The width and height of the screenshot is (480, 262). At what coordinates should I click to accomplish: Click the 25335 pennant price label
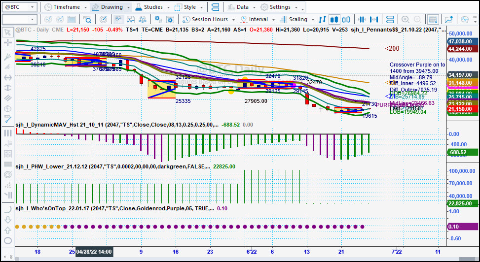[183, 101]
